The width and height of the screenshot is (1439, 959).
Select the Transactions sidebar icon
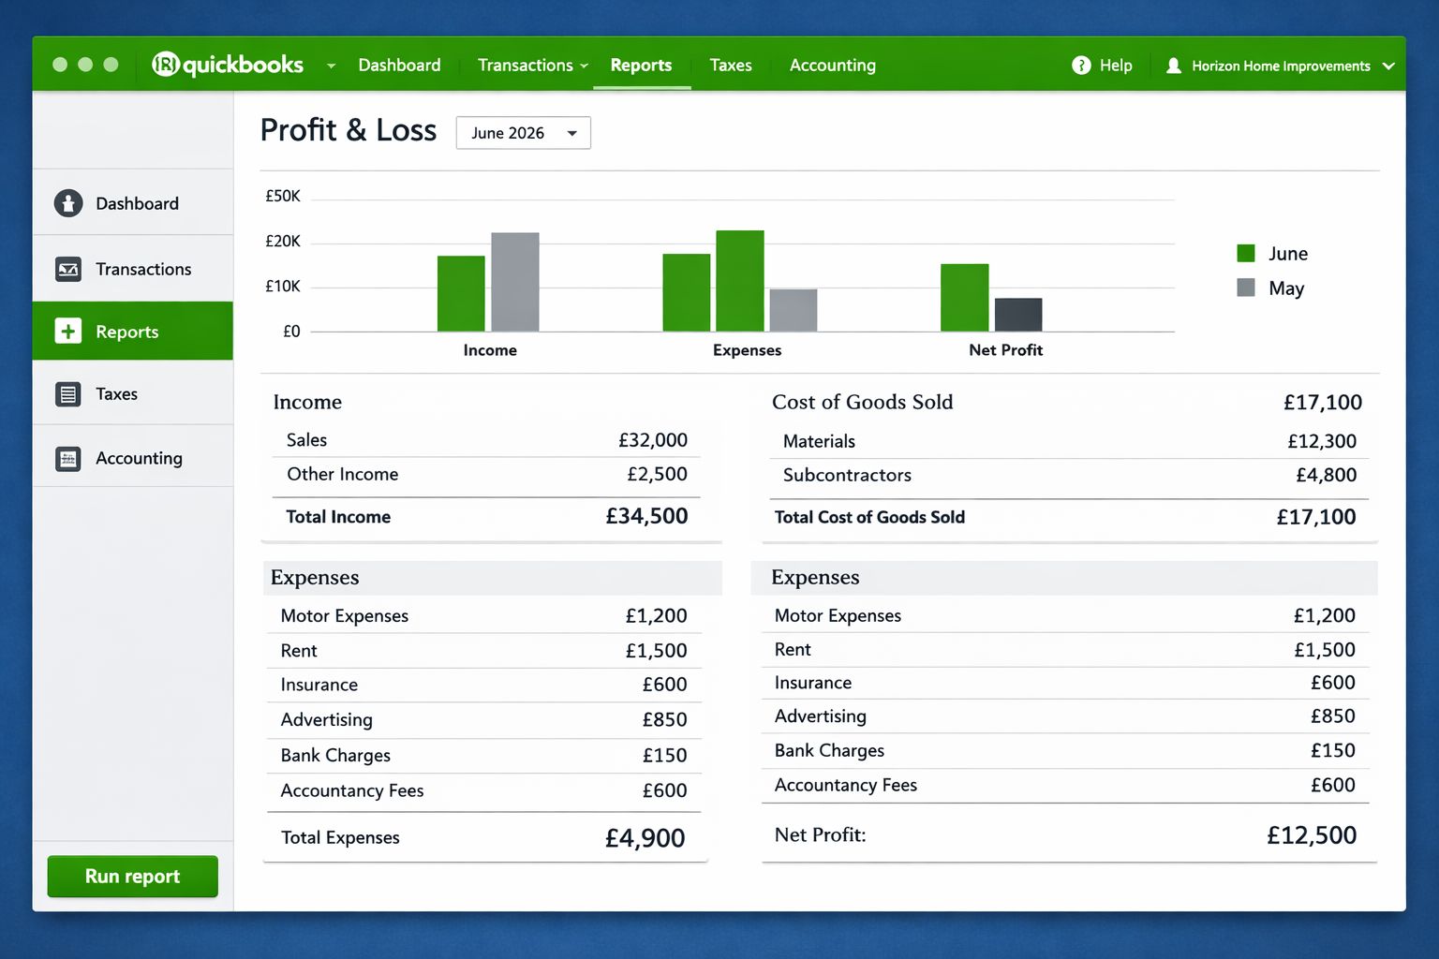pyautogui.click(x=68, y=270)
